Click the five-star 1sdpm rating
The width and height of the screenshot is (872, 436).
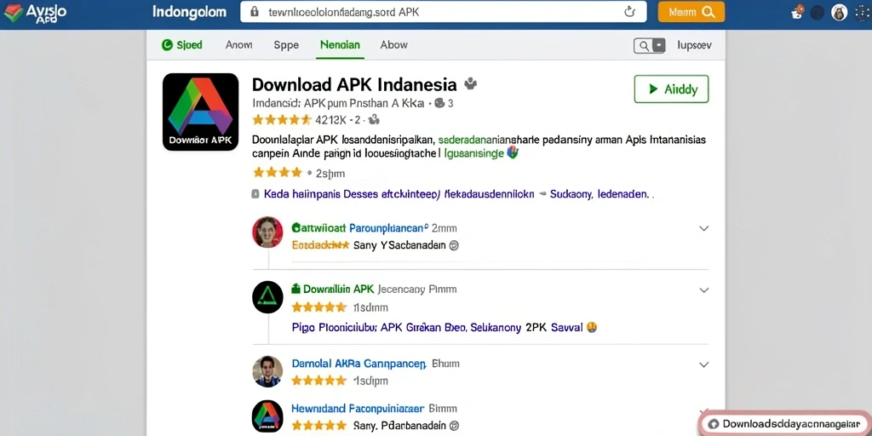coord(339,381)
